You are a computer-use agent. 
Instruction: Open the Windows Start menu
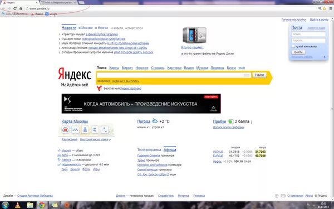pos(5,205)
